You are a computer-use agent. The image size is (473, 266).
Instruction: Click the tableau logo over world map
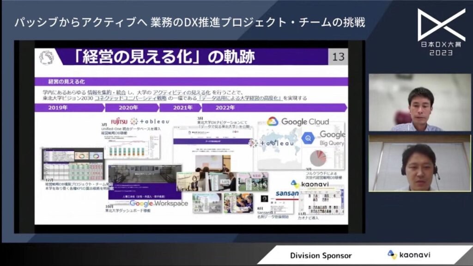coord(271,143)
